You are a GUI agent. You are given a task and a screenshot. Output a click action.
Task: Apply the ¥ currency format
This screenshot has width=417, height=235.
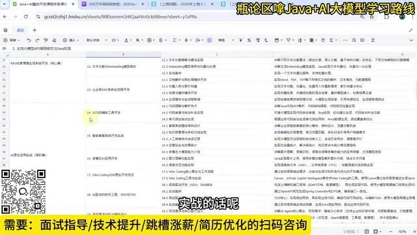point(240,40)
